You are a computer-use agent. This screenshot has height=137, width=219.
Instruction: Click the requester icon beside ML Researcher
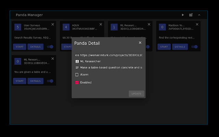click(x=77, y=61)
